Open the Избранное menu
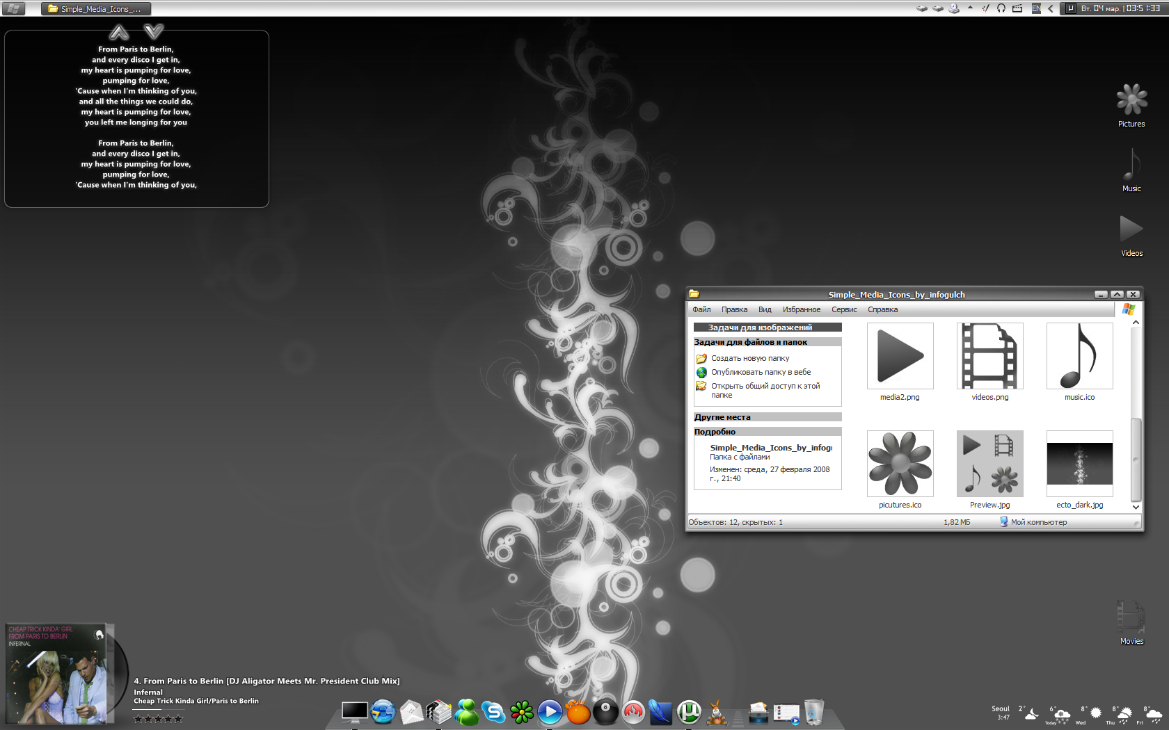 [802, 309]
